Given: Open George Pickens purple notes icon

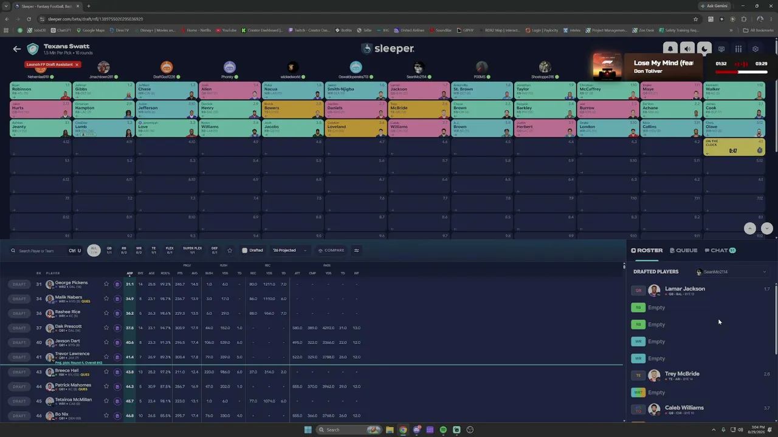Looking at the screenshot, I should point(117,283).
